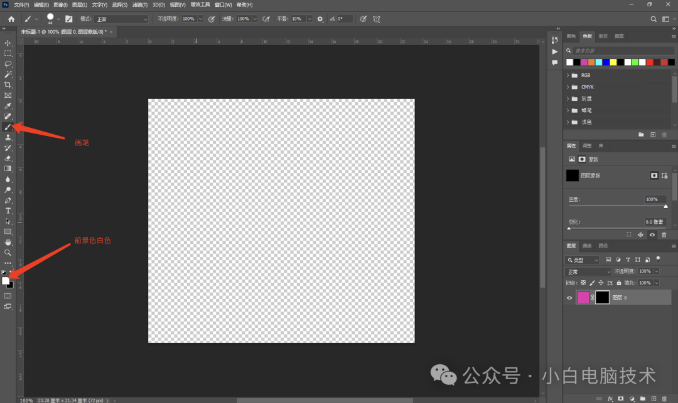Select the Pen tool
The height and width of the screenshot is (403, 678).
pos(8,200)
